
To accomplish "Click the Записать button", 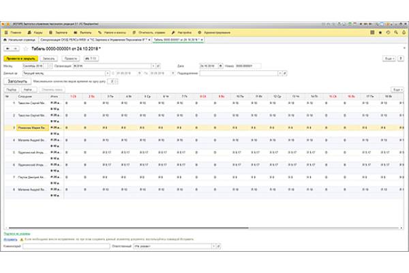I will click(48, 59).
